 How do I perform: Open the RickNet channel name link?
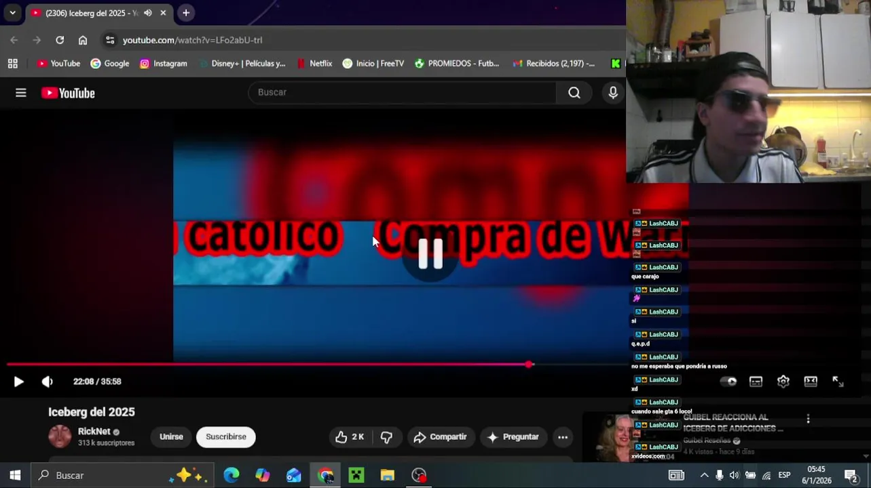pos(94,431)
